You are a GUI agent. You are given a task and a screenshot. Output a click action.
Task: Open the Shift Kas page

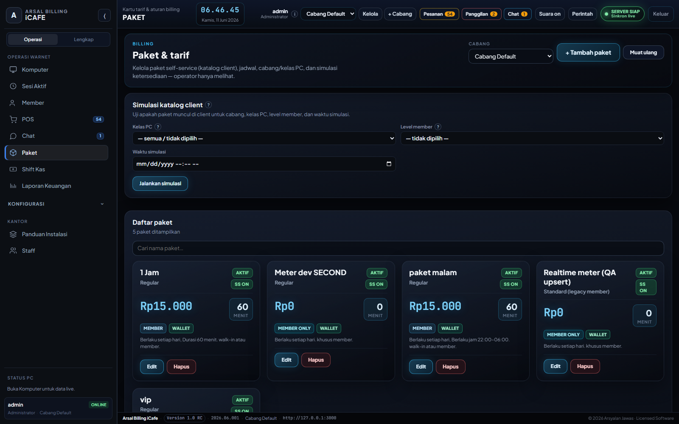pos(56,169)
